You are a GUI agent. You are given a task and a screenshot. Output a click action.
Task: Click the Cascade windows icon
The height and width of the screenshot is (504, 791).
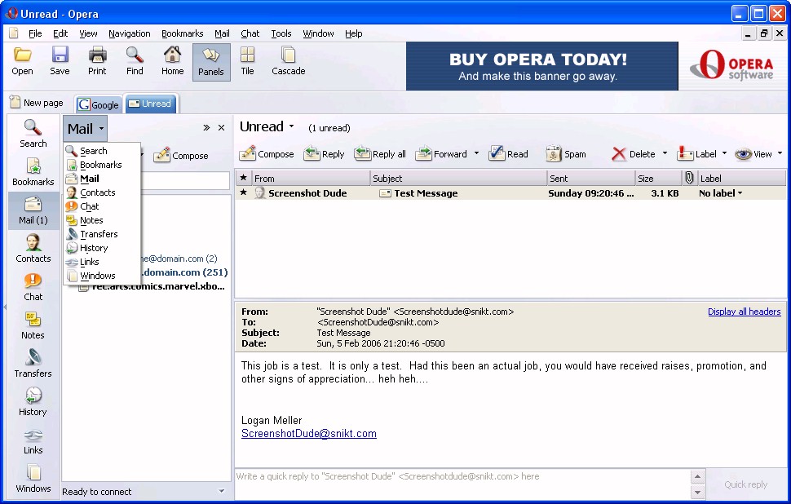click(x=288, y=61)
